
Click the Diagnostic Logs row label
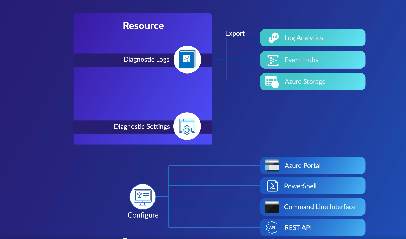click(146, 59)
